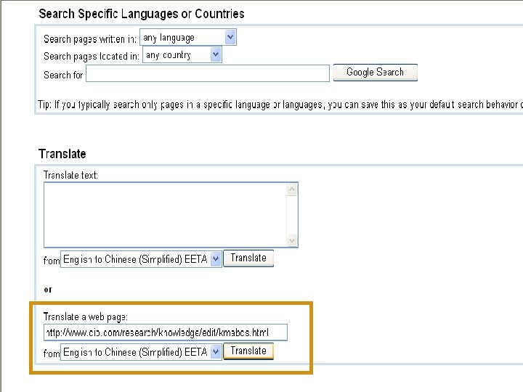Click Translate button for the web page

[x=248, y=351]
